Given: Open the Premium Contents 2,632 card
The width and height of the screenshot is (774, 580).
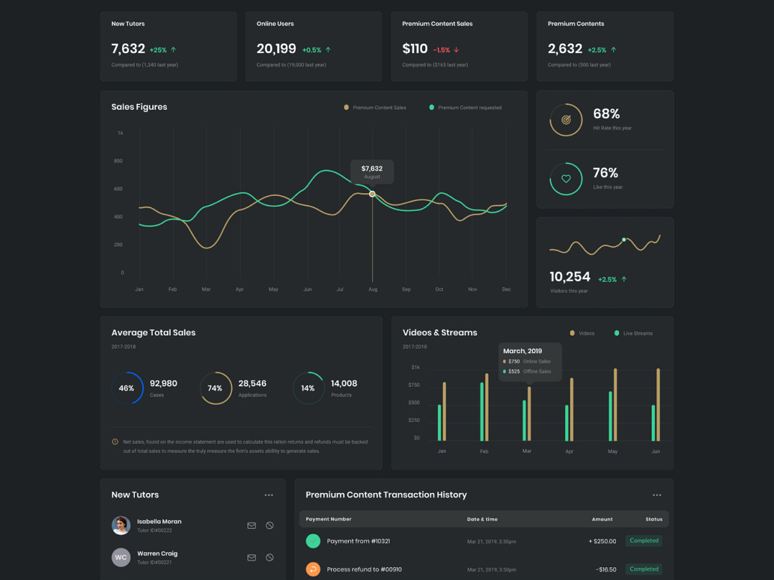Looking at the screenshot, I should pyautogui.click(x=605, y=46).
